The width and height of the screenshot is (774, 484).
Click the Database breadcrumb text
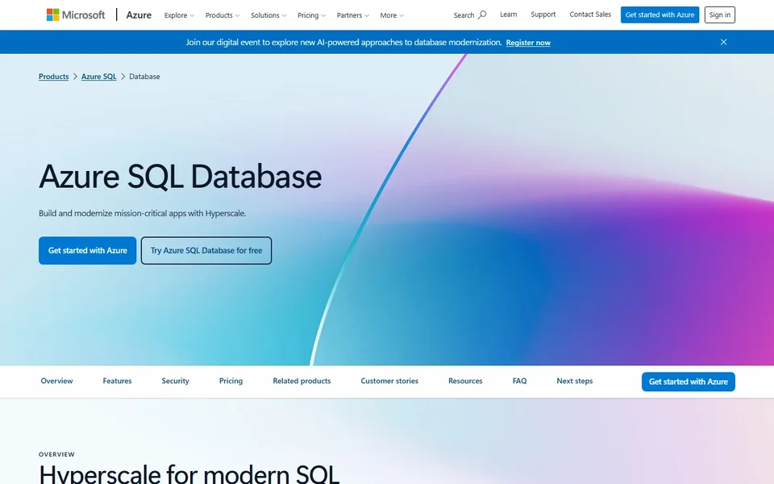click(x=144, y=77)
